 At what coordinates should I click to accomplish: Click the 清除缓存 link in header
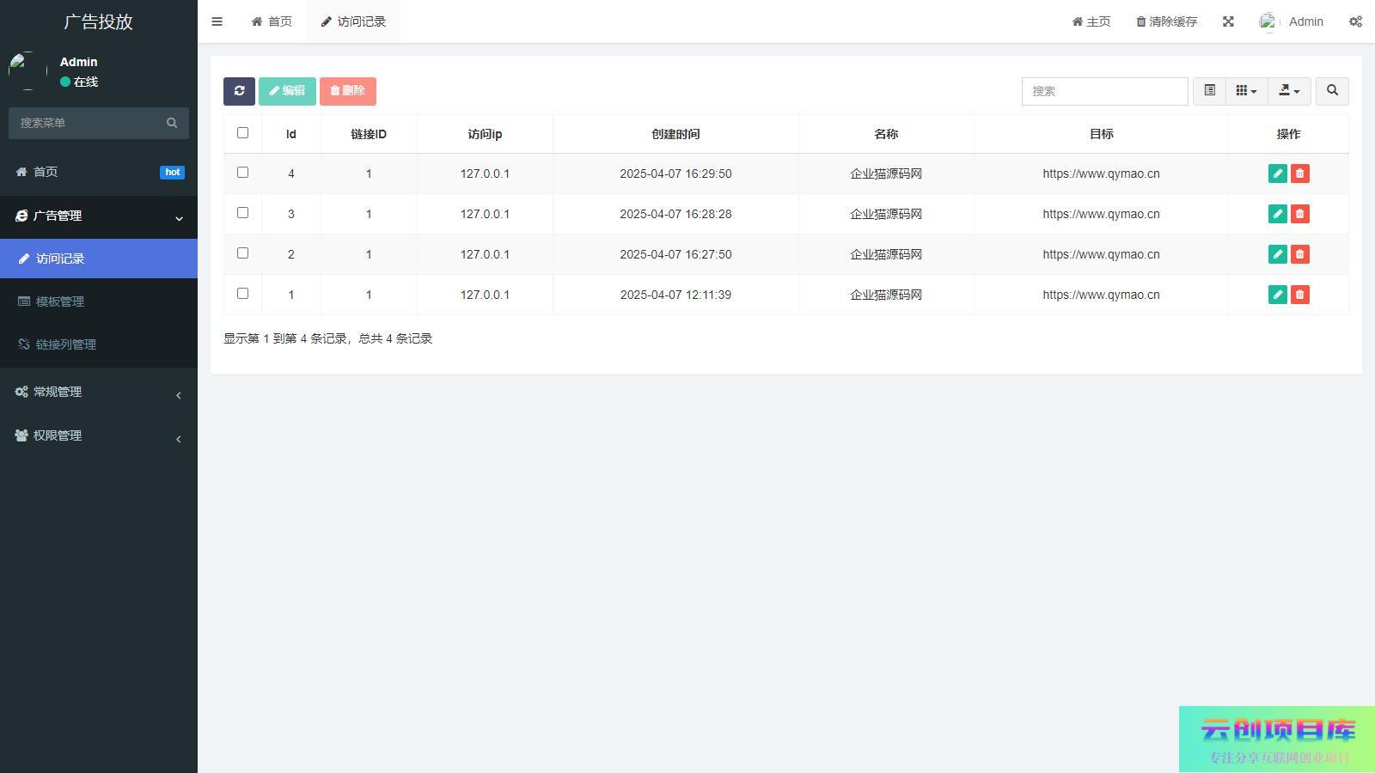[x=1166, y=21]
